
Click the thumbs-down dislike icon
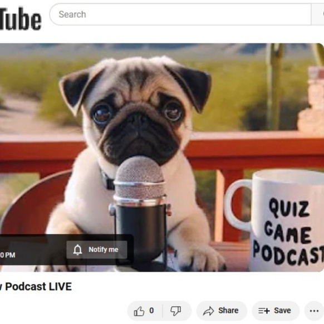(175, 311)
